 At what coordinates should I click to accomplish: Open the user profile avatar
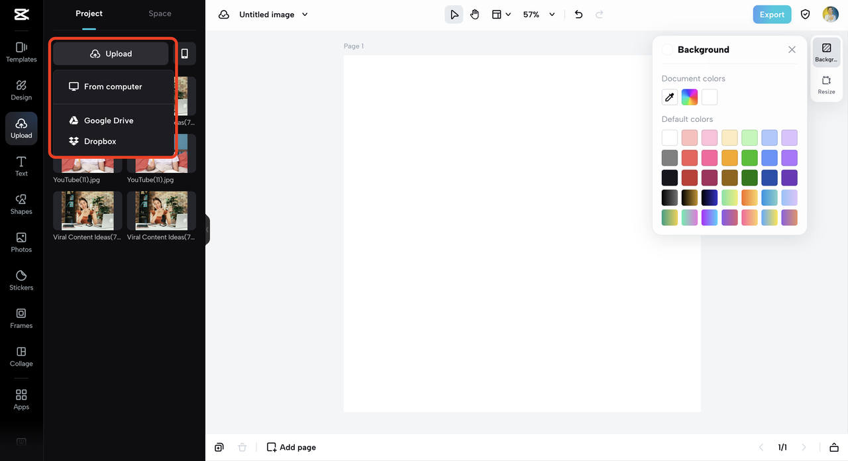(831, 15)
